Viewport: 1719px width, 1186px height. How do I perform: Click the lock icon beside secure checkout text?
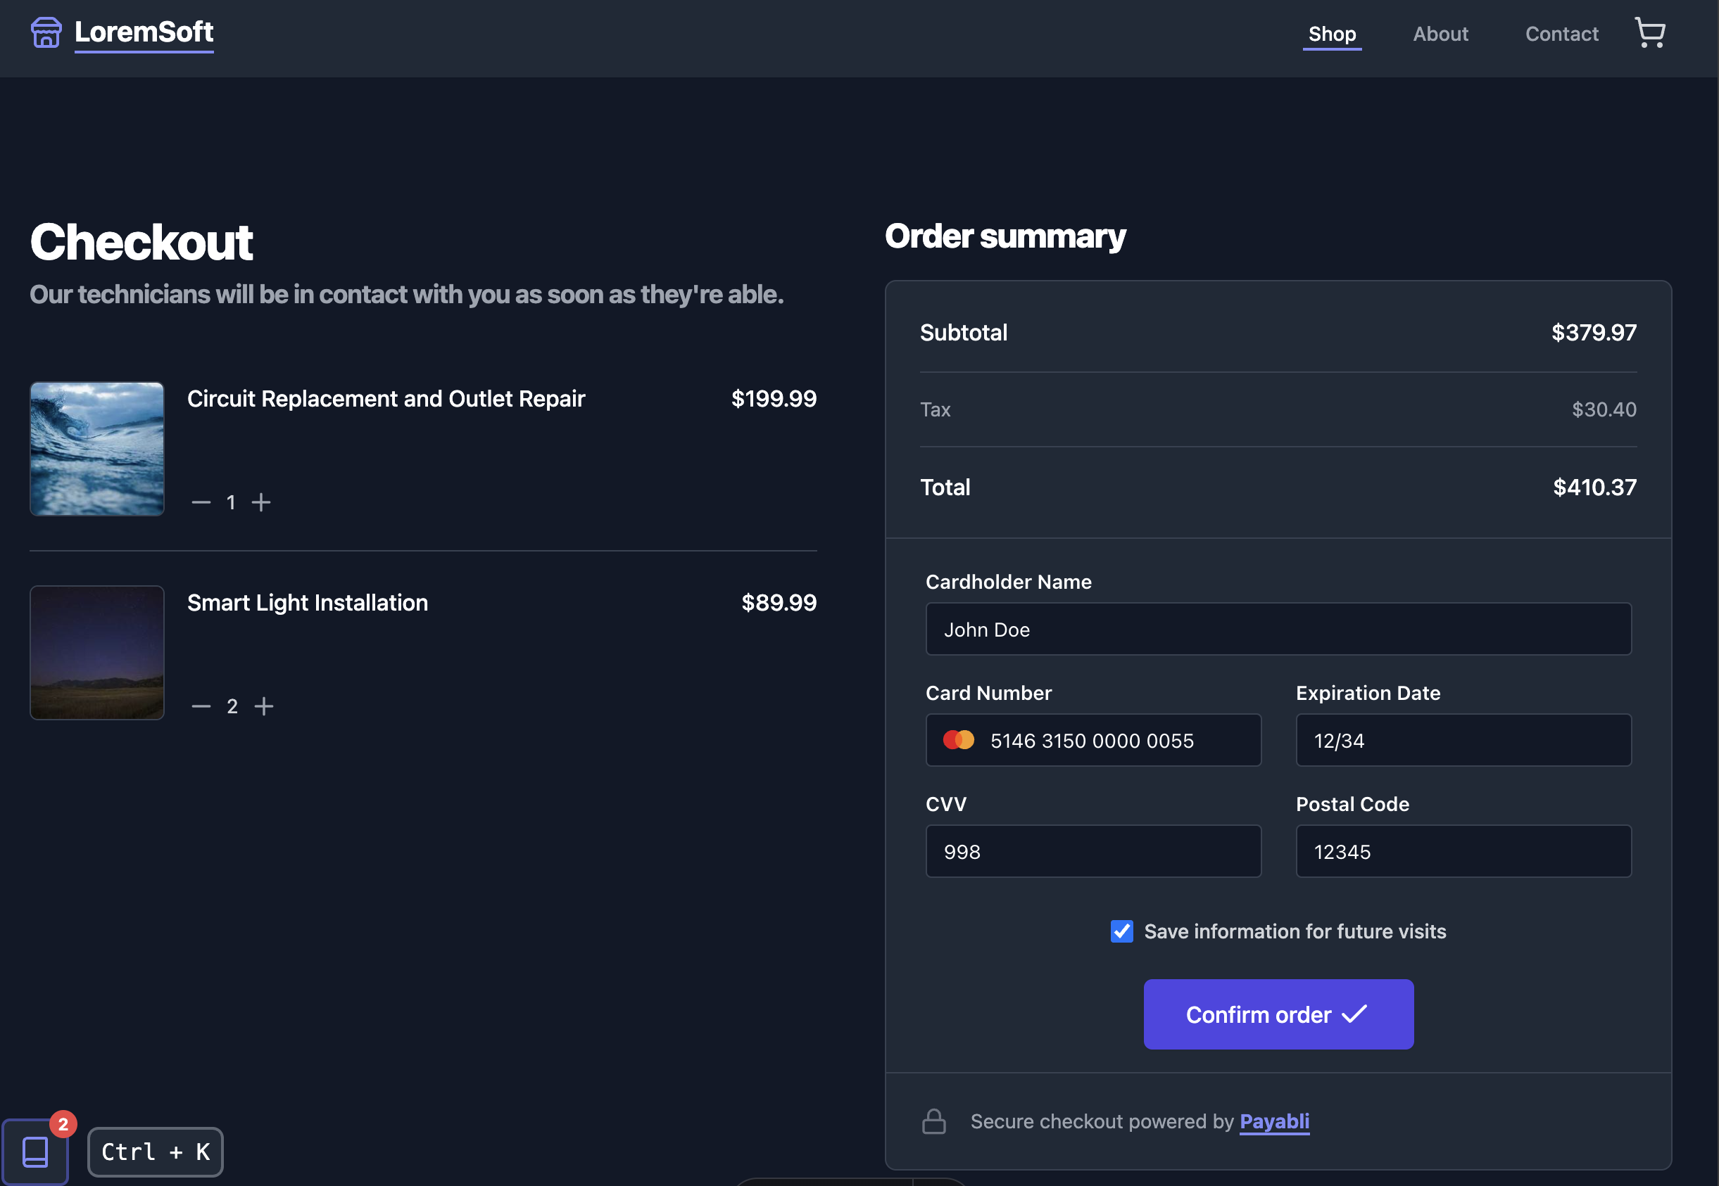tap(935, 1121)
